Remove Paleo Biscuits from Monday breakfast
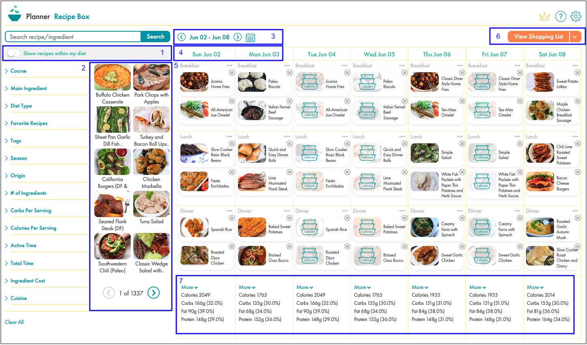This screenshot has width=587, height=345. point(290,73)
